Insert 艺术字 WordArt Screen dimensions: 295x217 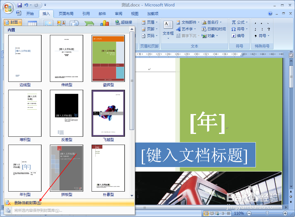pos(186,29)
